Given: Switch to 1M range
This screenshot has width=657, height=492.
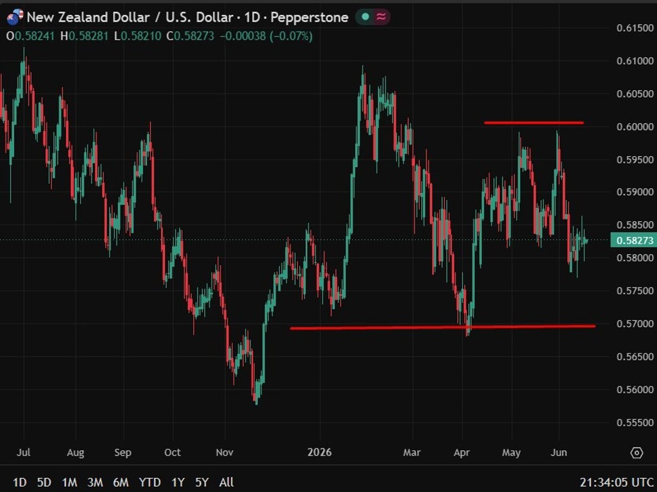Looking at the screenshot, I should click(69, 483).
